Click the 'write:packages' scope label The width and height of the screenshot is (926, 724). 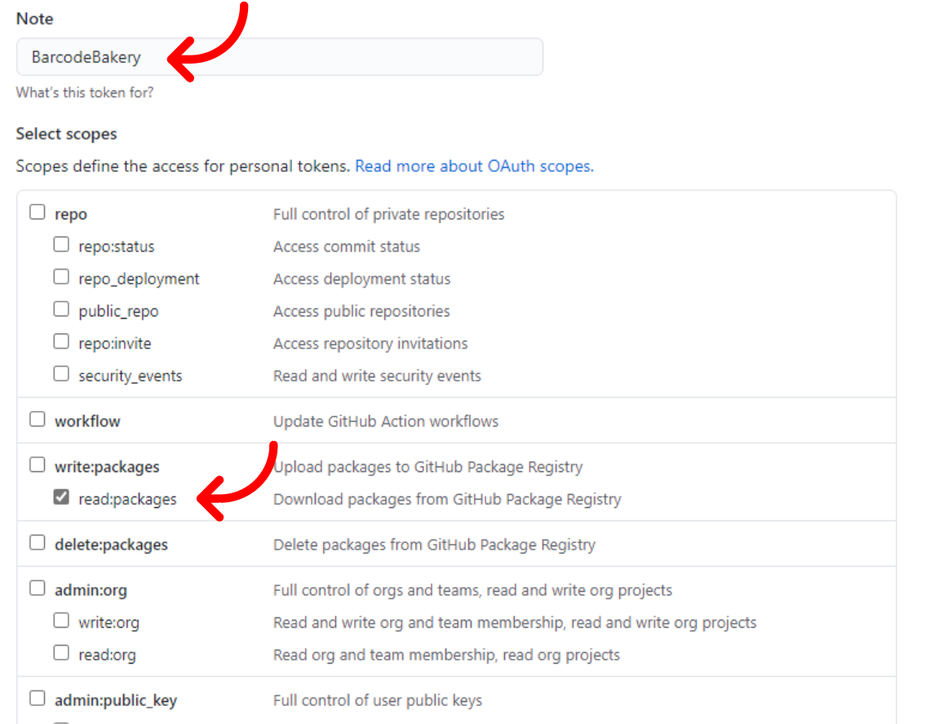point(107,467)
